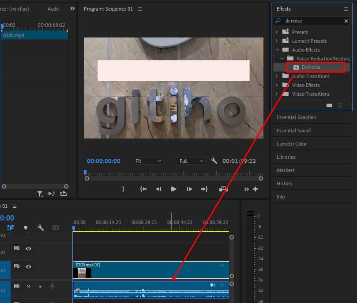This screenshot has height=303, width=357.
Task: Click the timeline wrench display settings
Action: 41,228
